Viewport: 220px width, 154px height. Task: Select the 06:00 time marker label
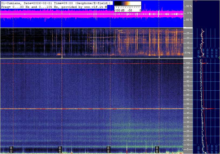pos(108,149)
